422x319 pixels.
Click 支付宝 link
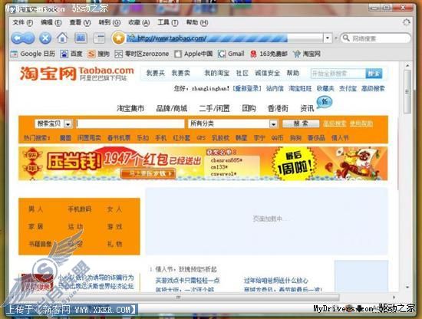click(x=348, y=88)
